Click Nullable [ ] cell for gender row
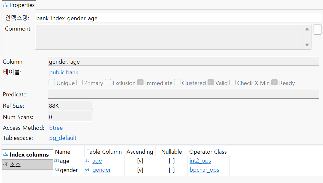323x183 pixels. (172, 170)
